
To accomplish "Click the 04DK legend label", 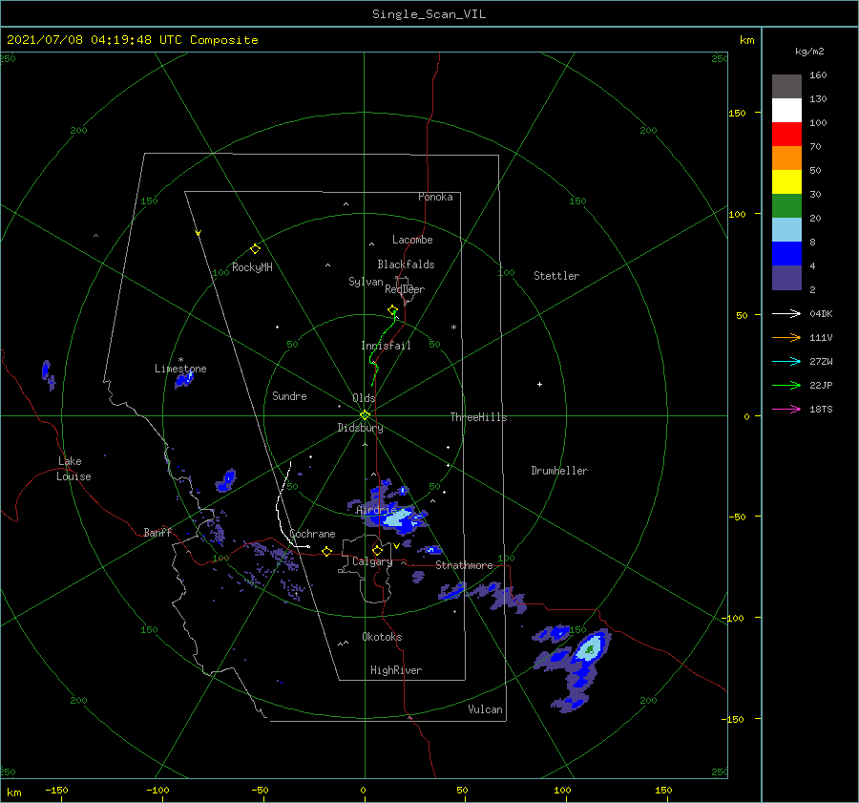I will point(821,313).
